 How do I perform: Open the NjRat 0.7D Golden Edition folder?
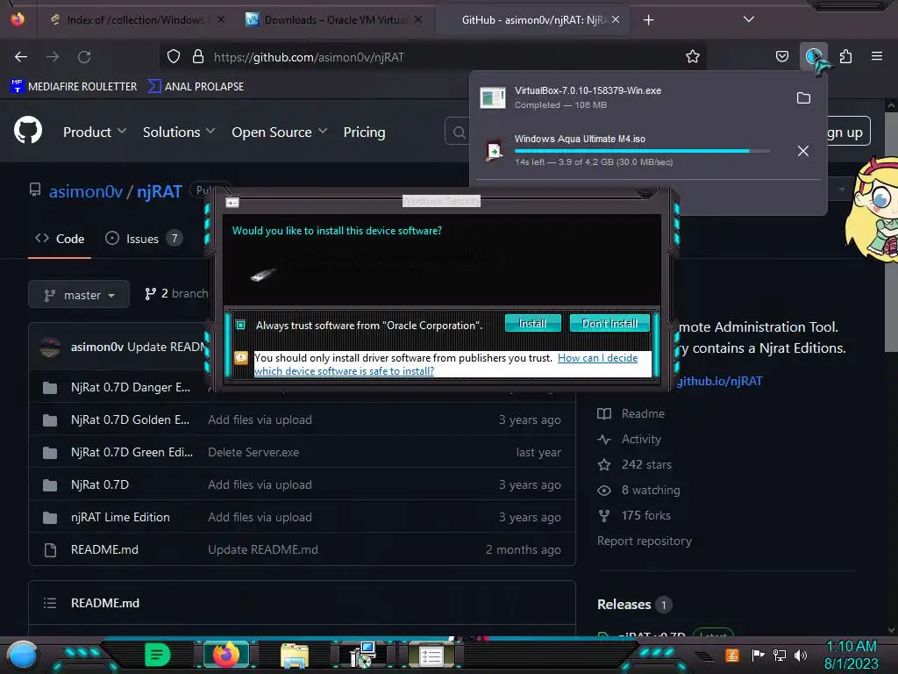point(130,420)
